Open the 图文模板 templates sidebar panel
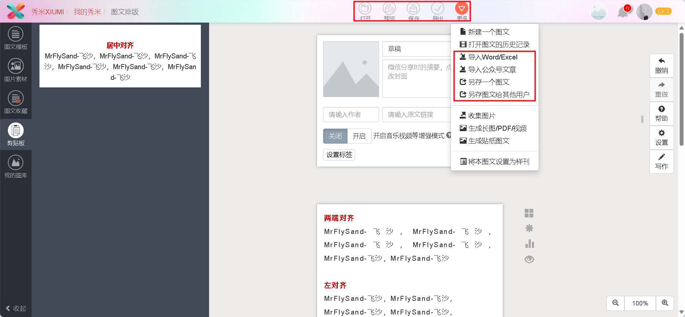 tap(16, 38)
